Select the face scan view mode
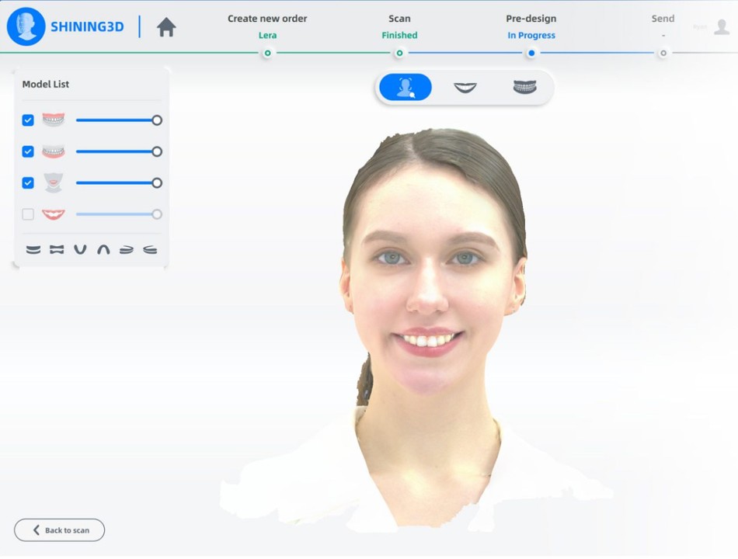The height and width of the screenshot is (559, 738). pyautogui.click(x=405, y=88)
